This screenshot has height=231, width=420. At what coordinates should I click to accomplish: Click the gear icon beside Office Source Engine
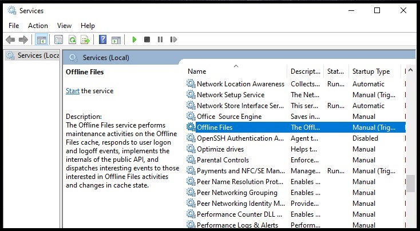(191, 117)
